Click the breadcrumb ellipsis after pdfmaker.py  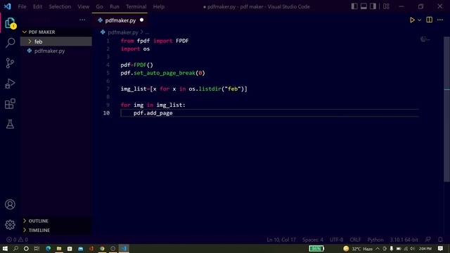coord(147,32)
